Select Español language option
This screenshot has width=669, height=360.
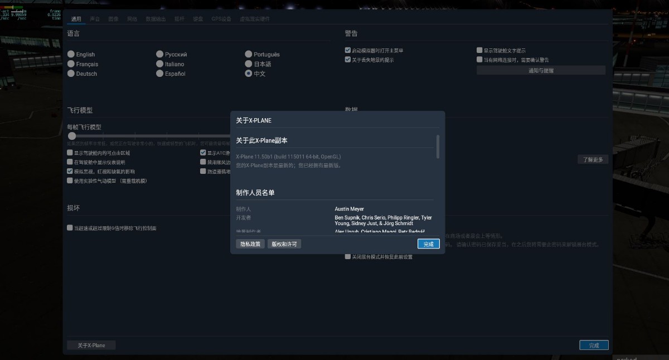[x=159, y=73]
